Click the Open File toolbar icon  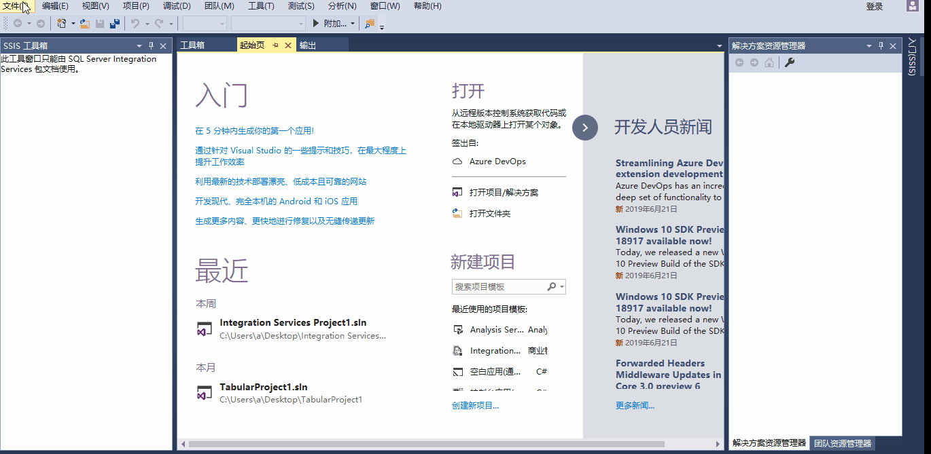[x=85, y=24]
